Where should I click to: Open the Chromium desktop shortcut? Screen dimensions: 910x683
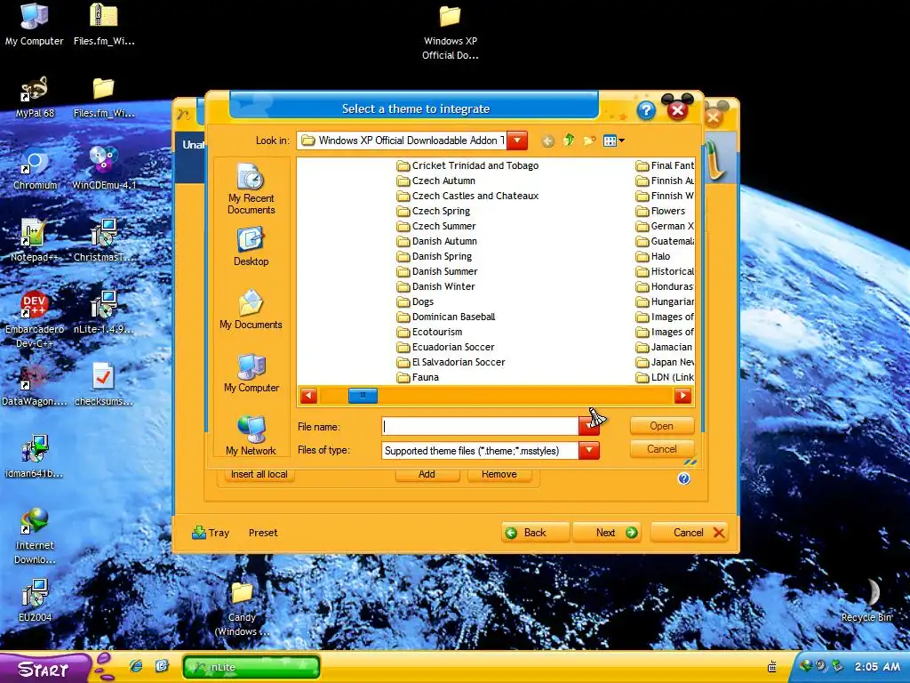pyautogui.click(x=35, y=169)
